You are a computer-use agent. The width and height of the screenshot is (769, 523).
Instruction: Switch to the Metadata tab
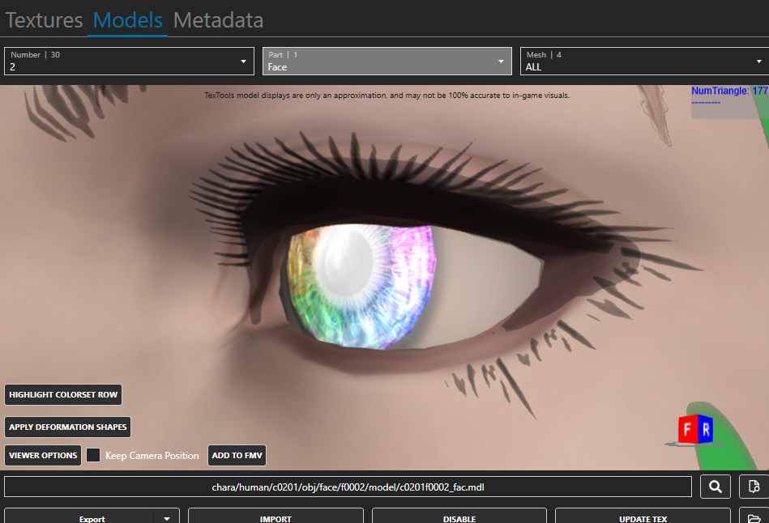(x=218, y=20)
